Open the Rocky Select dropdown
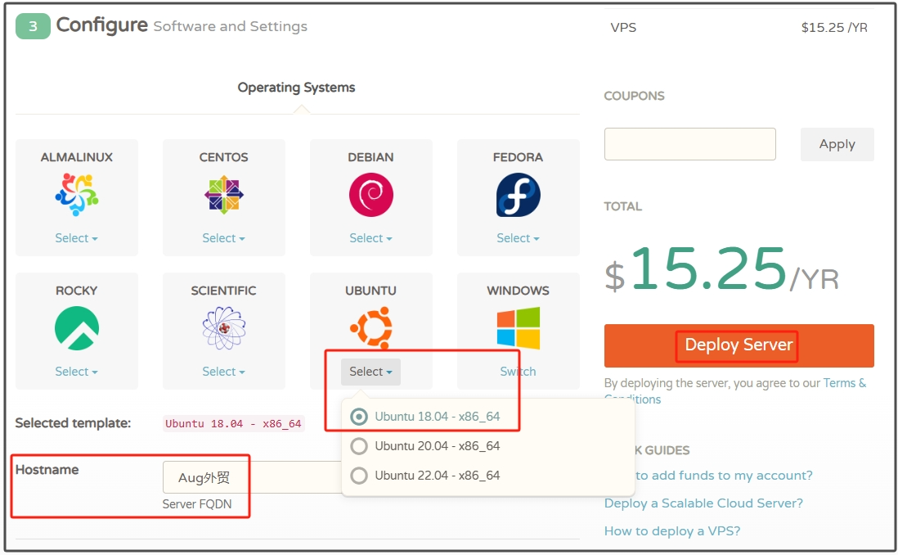Screen dimensions: 898x555 (76, 372)
